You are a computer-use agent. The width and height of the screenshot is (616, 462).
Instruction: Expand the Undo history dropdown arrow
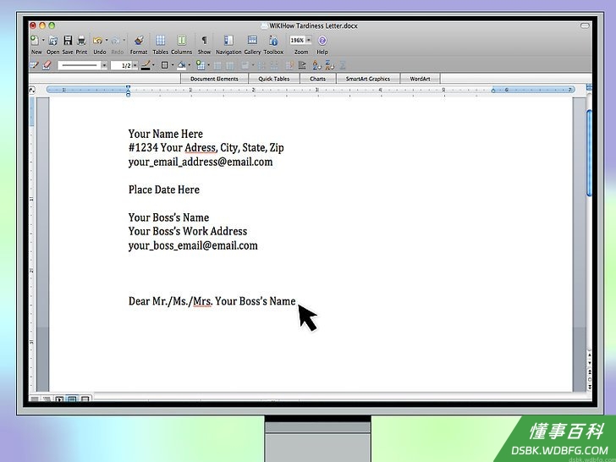tap(107, 40)
